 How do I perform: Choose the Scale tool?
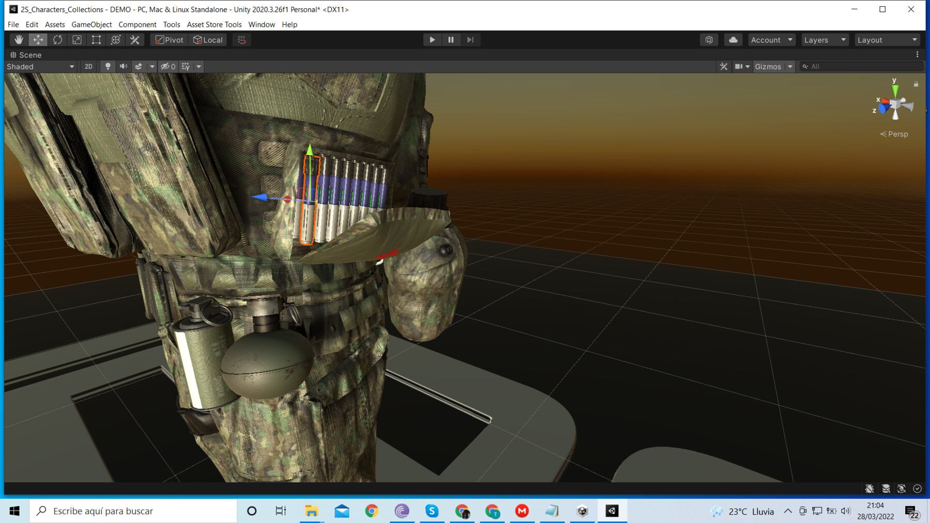click(x=77, y=40)
